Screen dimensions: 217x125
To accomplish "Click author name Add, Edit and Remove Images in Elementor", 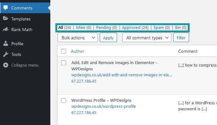I will 114,66.
